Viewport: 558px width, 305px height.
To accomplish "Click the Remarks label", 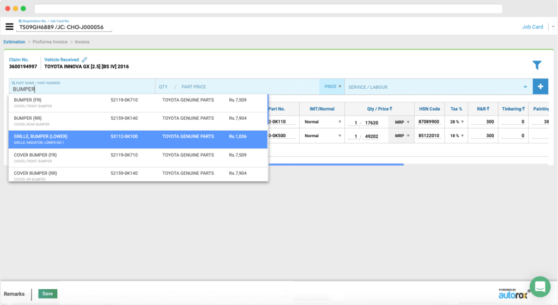I will (14, 294).
